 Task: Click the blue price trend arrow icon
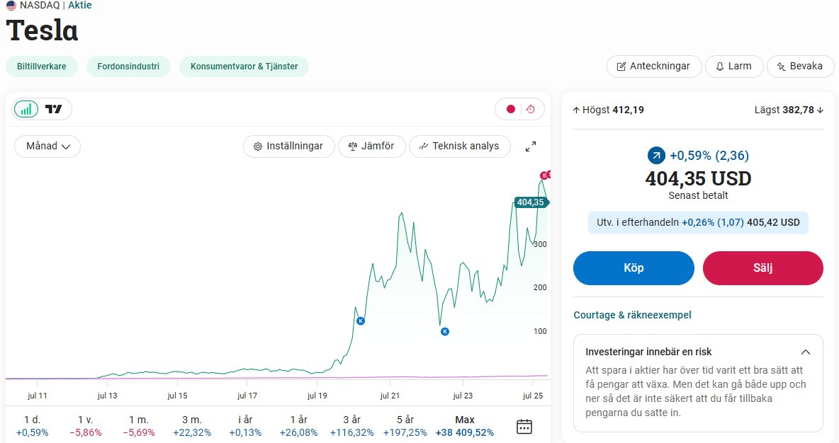coord(657,156)
